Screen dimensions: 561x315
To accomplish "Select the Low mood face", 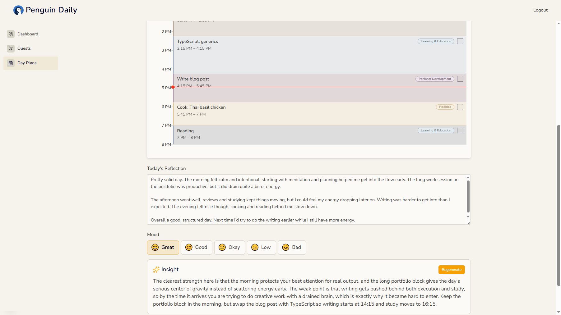I will [255, 247].
